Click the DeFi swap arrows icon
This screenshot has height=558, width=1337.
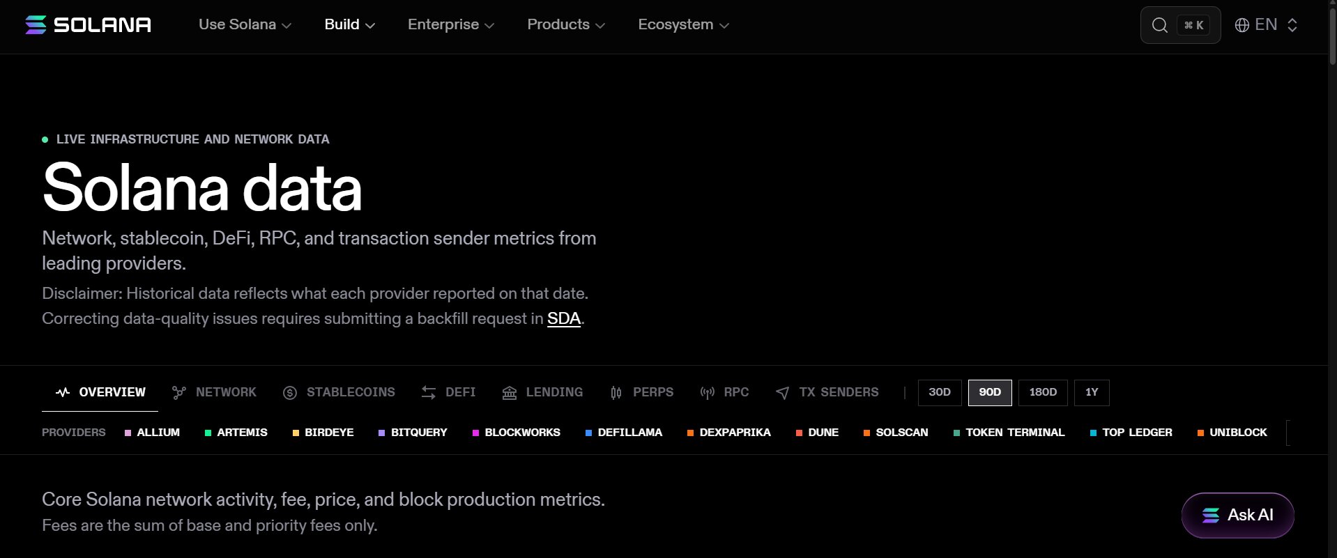coord(429,393)
